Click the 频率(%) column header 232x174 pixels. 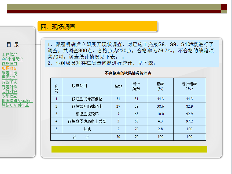click(160, 86)
